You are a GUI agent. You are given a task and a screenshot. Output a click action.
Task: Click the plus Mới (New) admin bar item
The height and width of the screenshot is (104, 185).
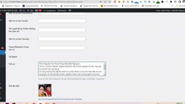click(30, 10)
